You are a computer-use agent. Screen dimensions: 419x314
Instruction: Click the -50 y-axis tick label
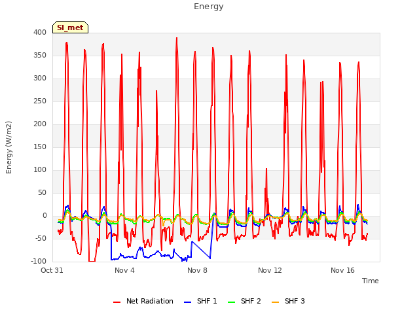point(41,238)
